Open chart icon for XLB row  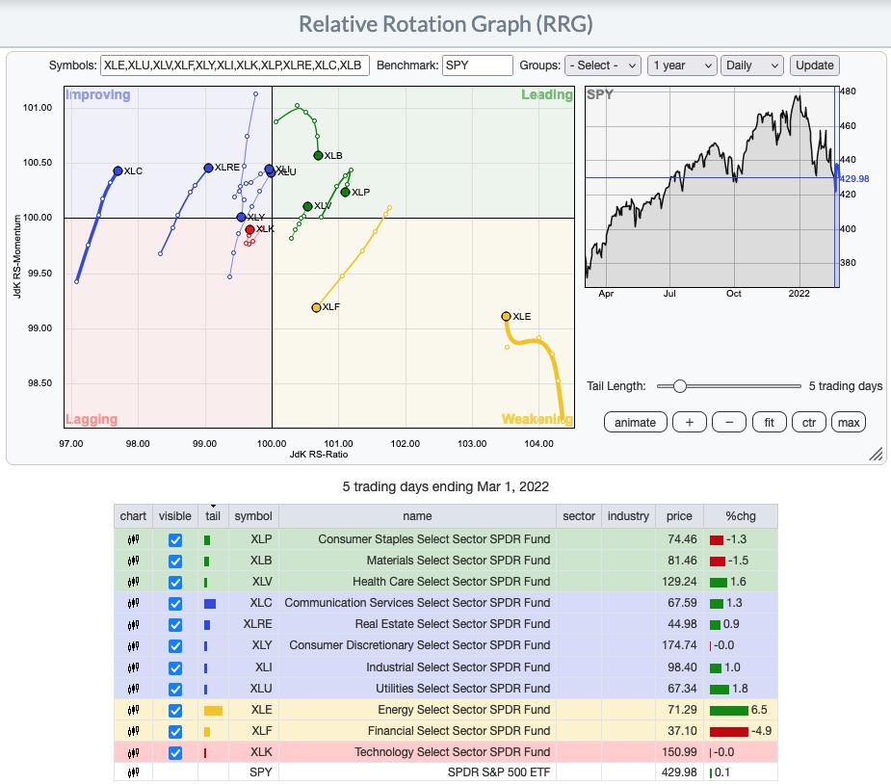[x=133, y=561]
